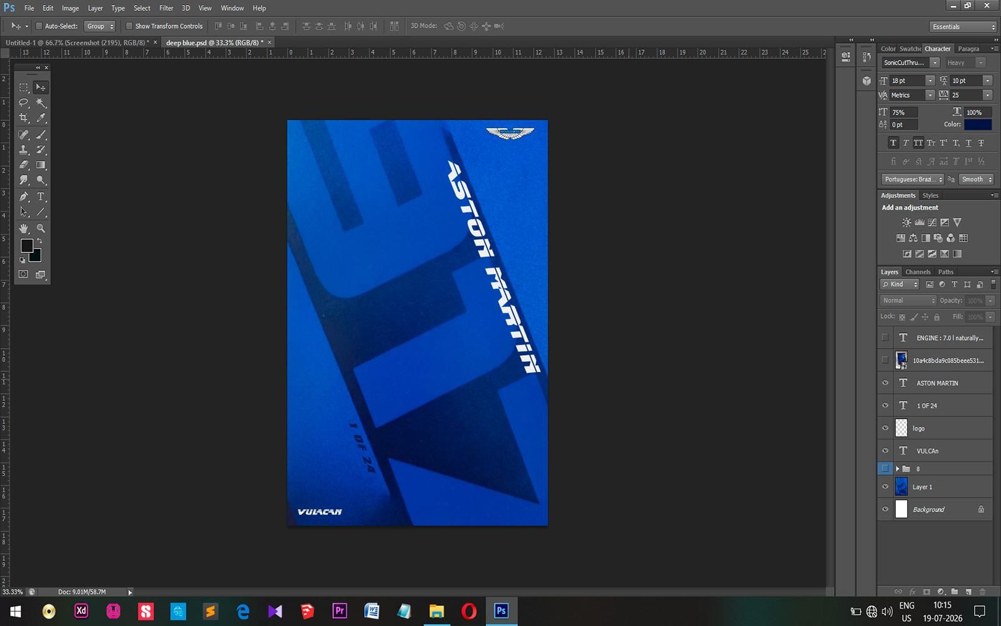Viewport: 1001px width, 626px height.
Task: Enable the Auto-Select checkbox
Action: pos(39,26)
